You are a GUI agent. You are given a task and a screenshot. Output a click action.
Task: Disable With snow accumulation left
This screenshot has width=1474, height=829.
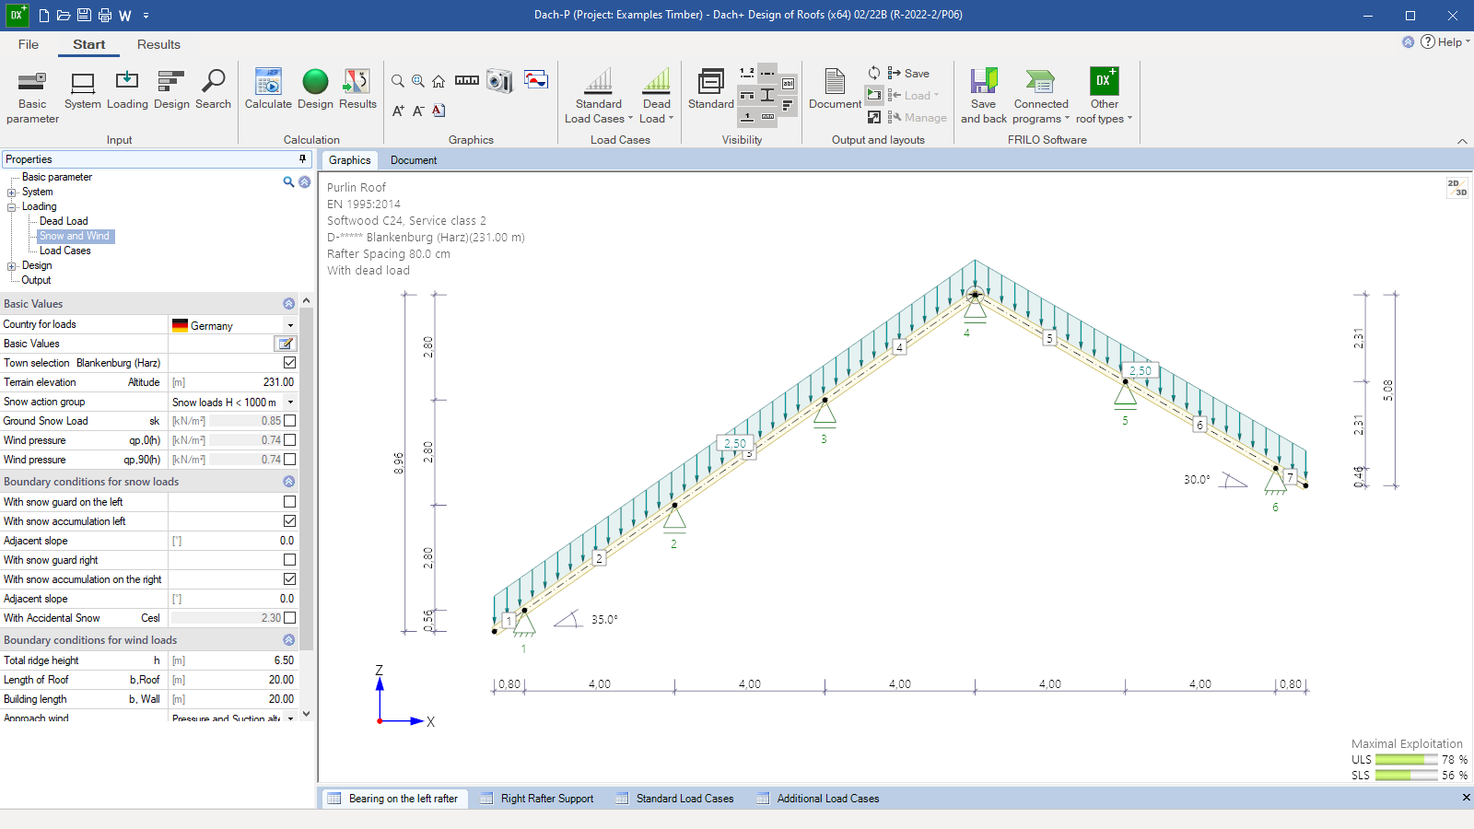[289, 521]
